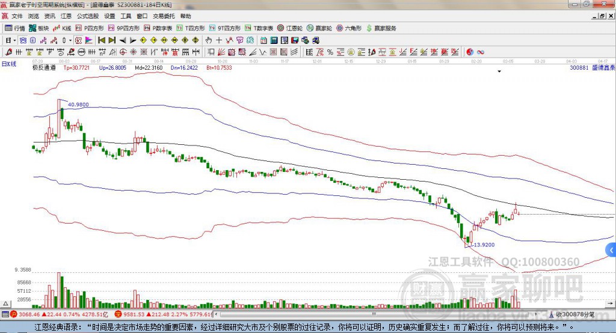The width and height of the screenshot is (616, 333).
Task: Open the 9T四方形 tool
Action: click(x=225, y=28)
